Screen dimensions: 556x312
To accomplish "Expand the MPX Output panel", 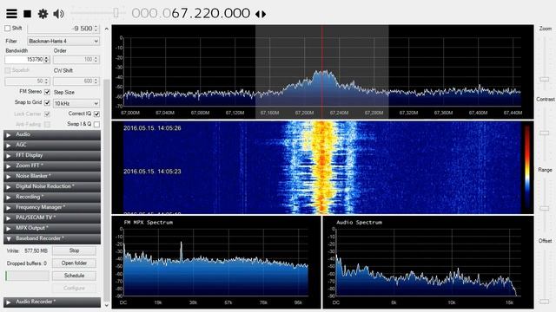I will [52, 228].
